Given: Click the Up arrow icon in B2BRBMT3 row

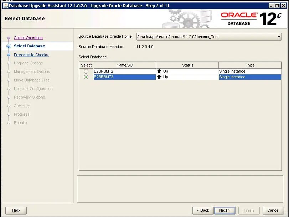Looking at the screenshot, I should (x=159, y=77).
